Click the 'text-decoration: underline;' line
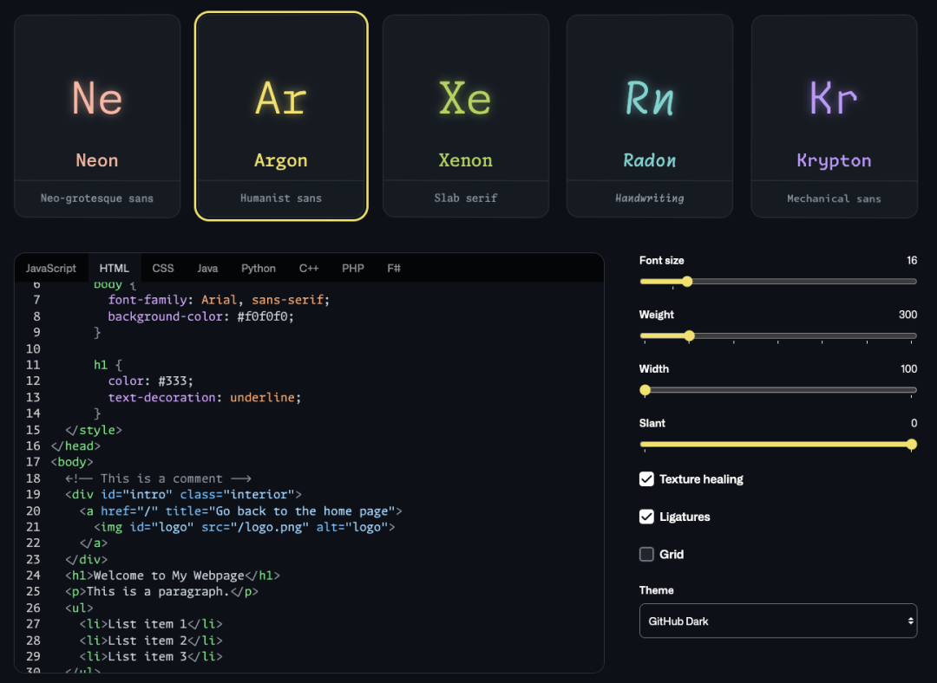 pyautogui.click(x=205, y=398)
